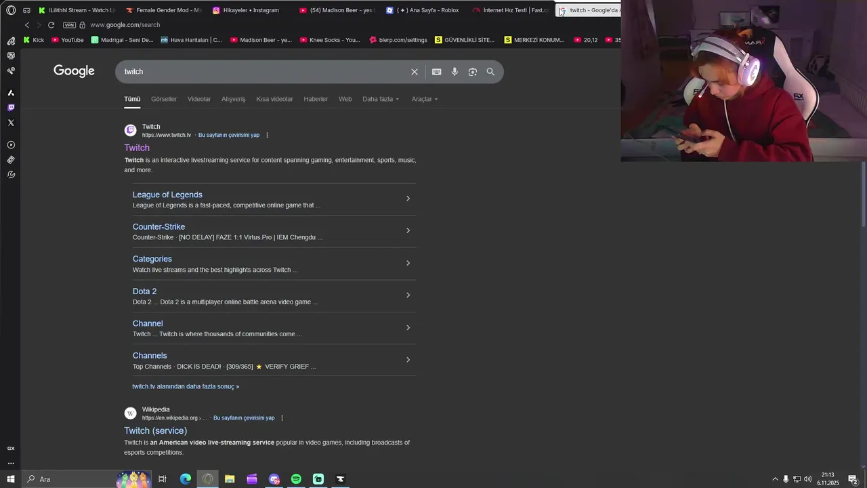Viewport: 867px width, 488px height.
Task: Open the X (Twitter) sidebar icon
Action: 11,123
